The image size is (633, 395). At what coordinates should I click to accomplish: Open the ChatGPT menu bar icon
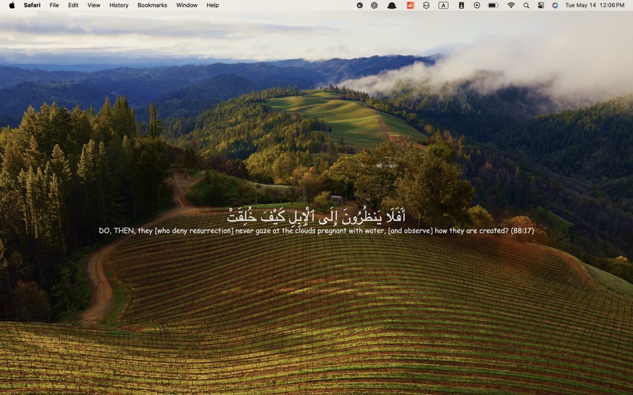pos(374,5)
